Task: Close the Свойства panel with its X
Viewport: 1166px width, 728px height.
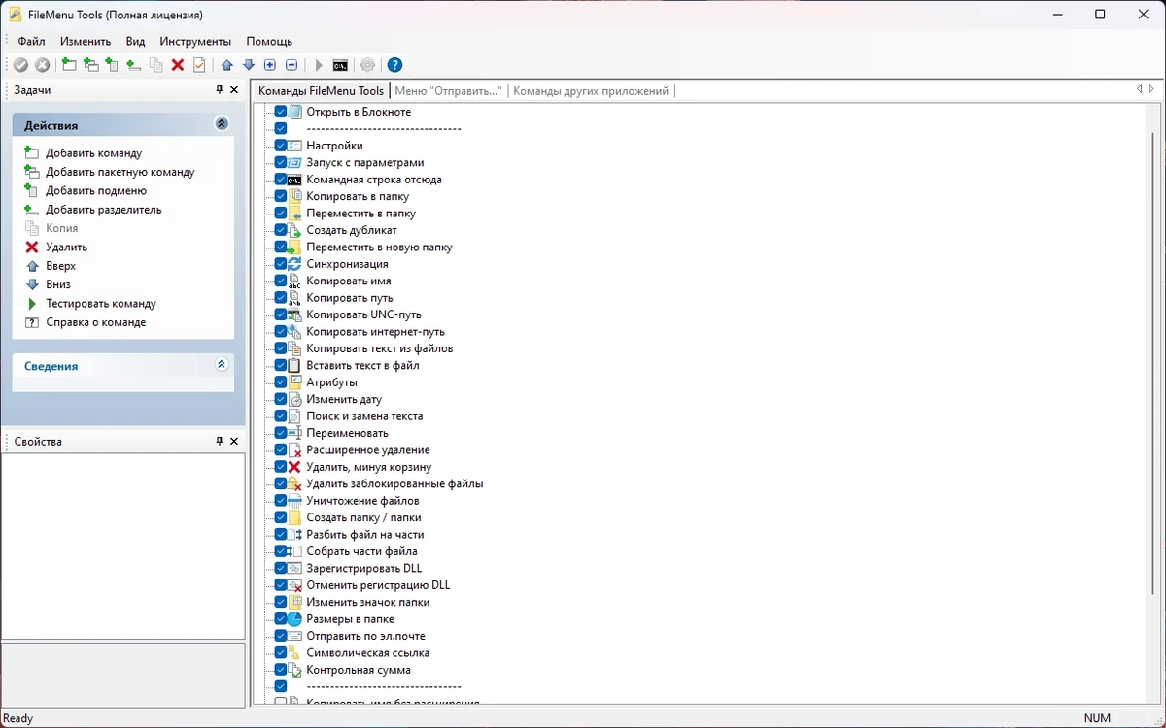Action: point(234,441)
